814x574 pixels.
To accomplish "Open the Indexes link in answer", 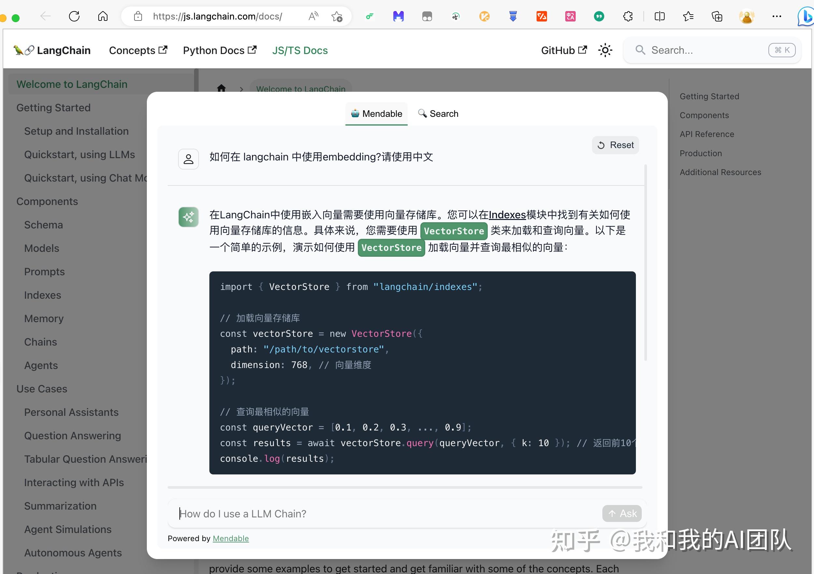I will coord(507,215).
